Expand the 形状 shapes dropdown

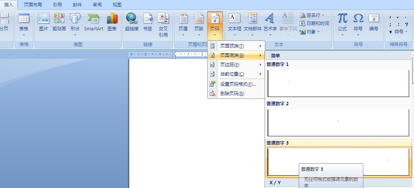point(75,25)
